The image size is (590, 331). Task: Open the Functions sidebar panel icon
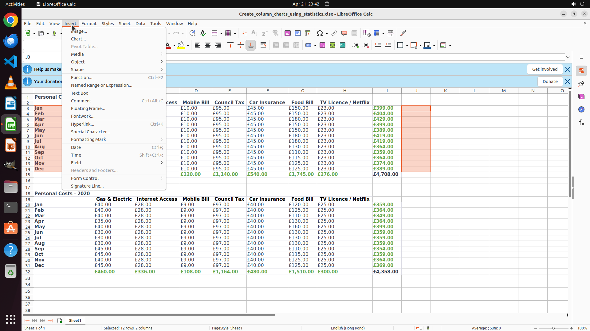(581, 123)
